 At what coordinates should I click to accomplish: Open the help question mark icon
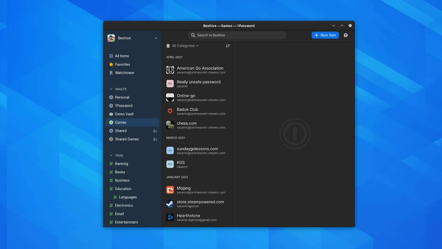(x=346, y=35)
